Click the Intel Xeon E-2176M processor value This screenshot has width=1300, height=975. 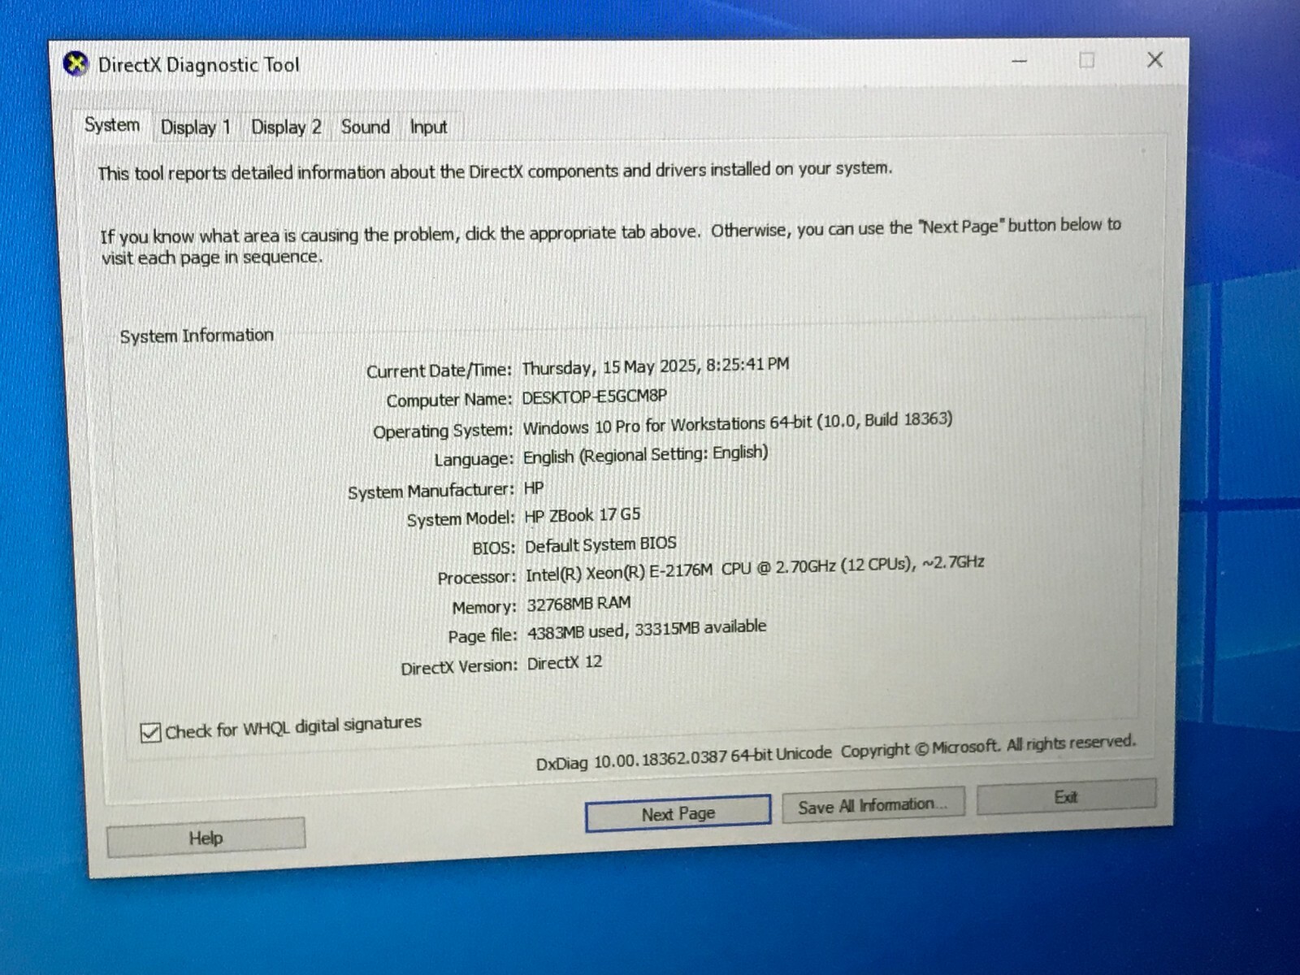755,568
